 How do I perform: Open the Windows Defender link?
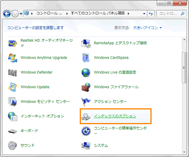tap(37, 72)
